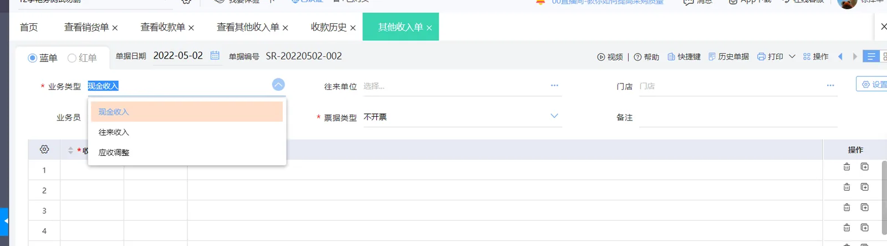Viewport: 887px width, 246px height.
Task: Delete row 2 with trash icon
Action: point(847,187)
